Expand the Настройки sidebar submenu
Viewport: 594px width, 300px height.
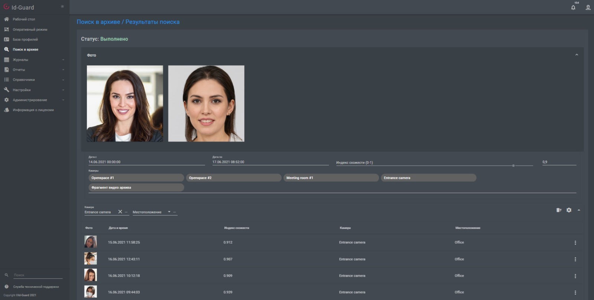(63, 90)
